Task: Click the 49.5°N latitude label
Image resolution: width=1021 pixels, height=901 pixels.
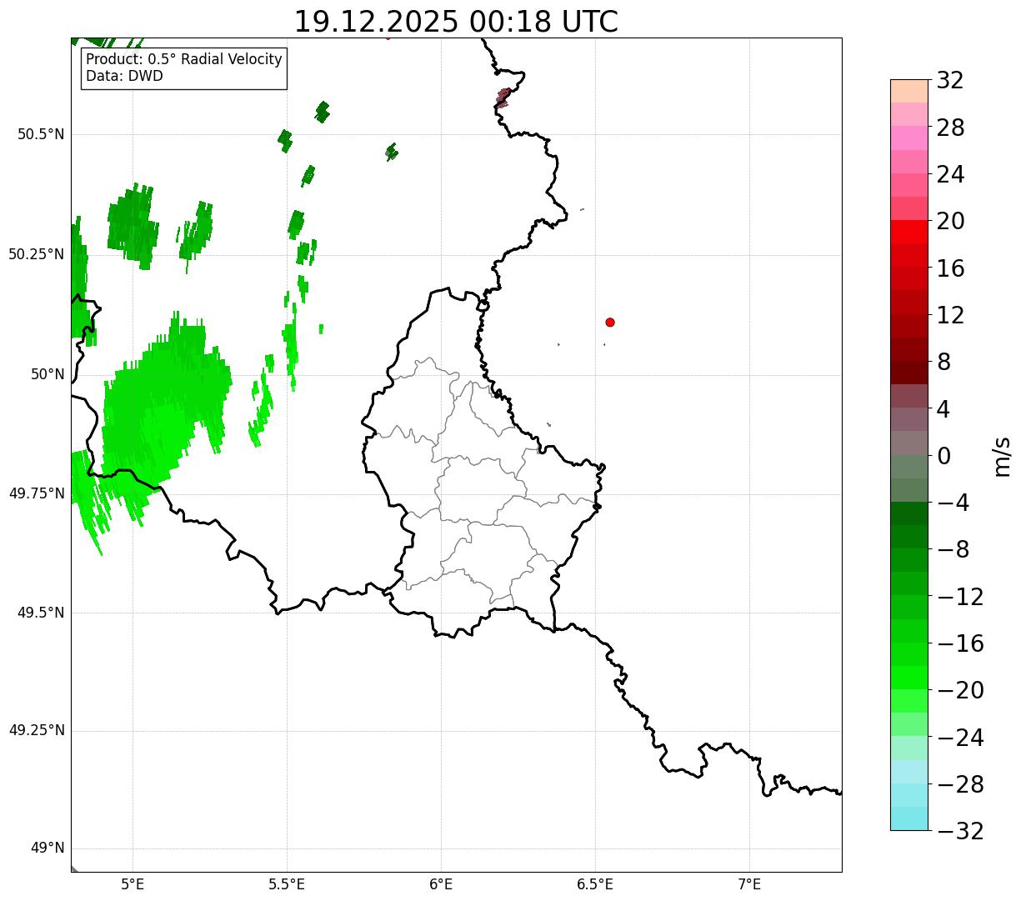Action: coord(41,613)
